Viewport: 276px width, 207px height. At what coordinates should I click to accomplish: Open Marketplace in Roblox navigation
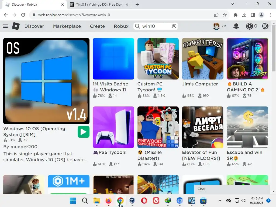[x=67, y=26]
